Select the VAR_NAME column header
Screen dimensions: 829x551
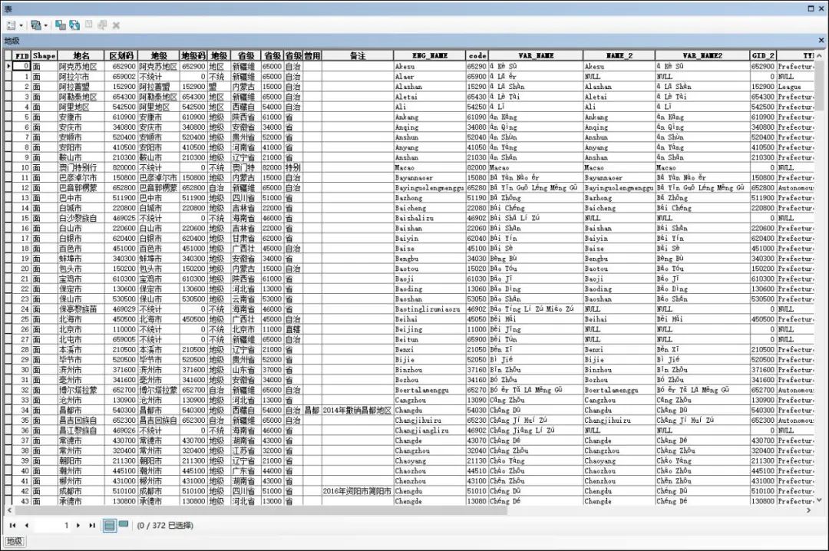[x=536, y=55]
